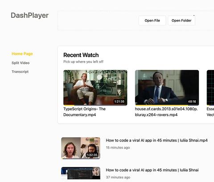Click the 1:32:35 duration badge
This screenshot has height=182, width=214.
(x=92, y=155)
